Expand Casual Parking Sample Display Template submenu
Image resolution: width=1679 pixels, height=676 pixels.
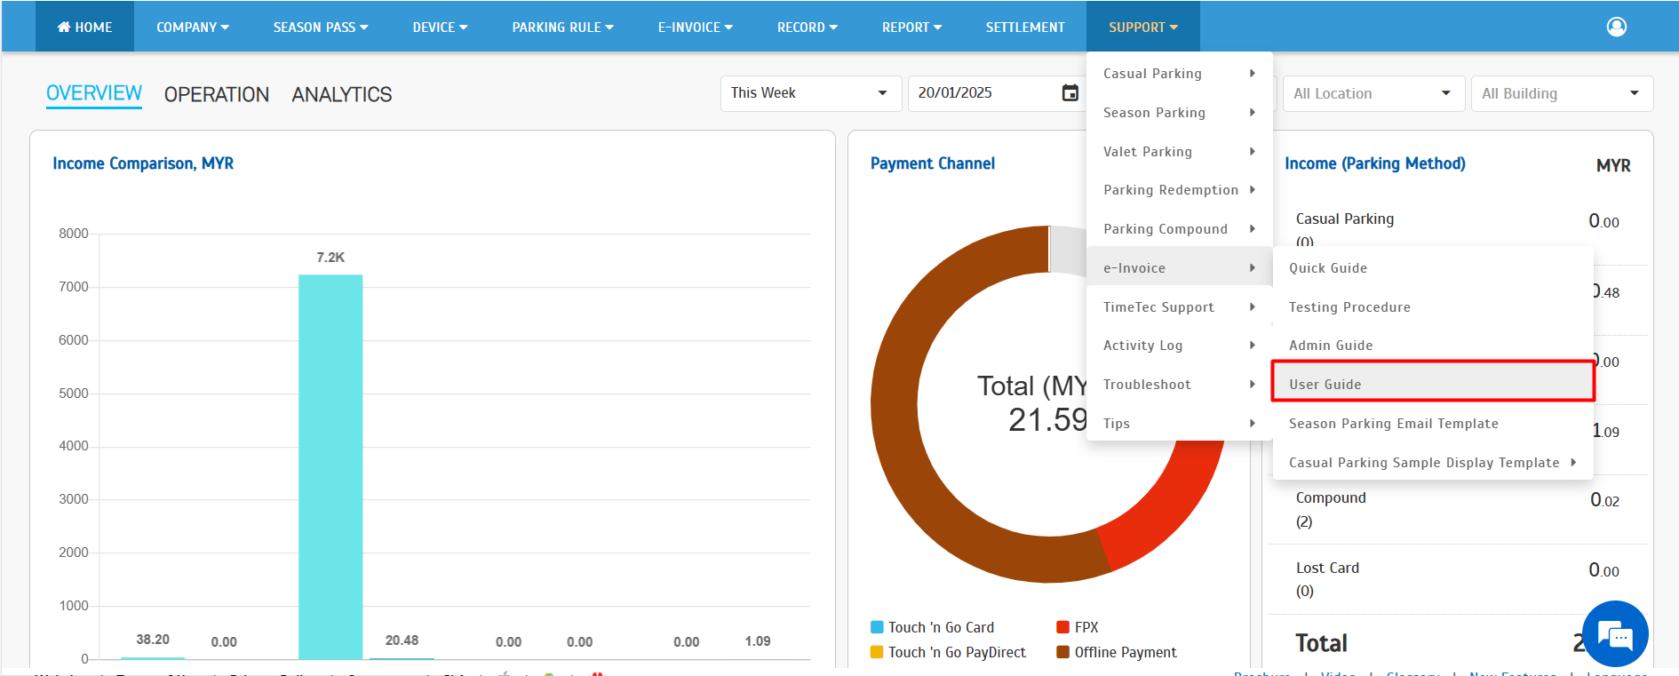point(1572,462)
